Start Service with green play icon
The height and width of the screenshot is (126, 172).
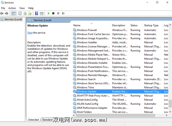48,13
